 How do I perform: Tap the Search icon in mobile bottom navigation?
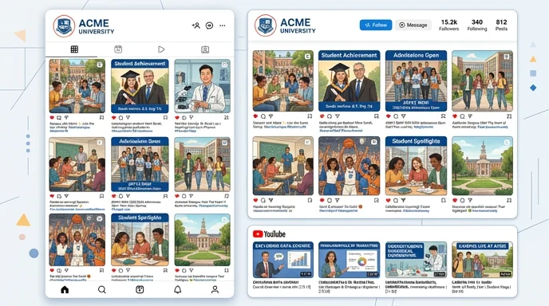[102, 289]
